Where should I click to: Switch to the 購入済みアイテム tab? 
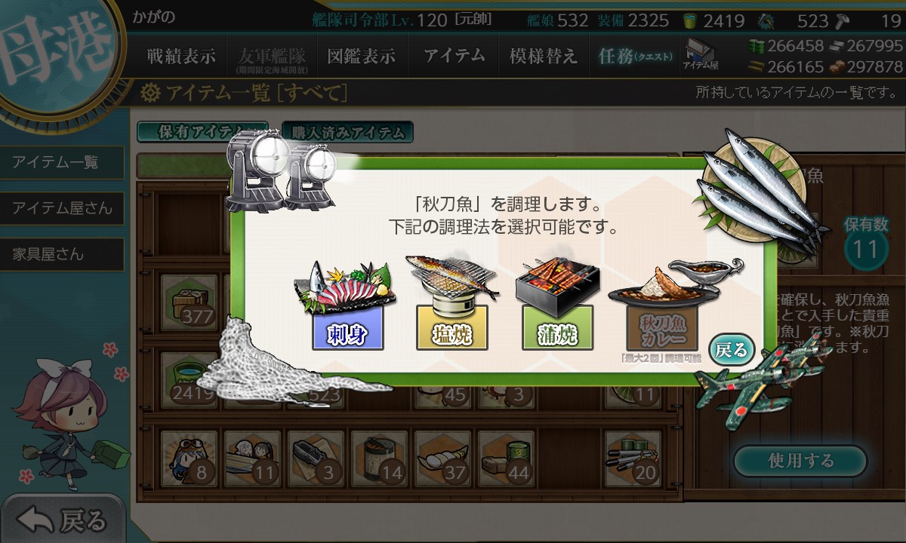[348, 133]
